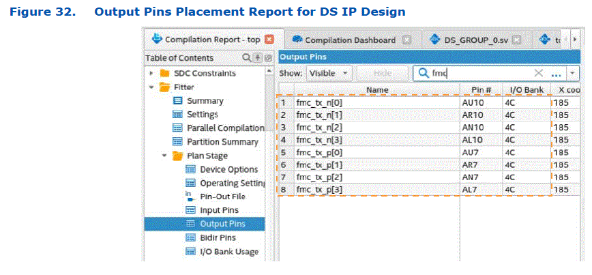Screen dimensions: 592x275
Task: Select the fmc_tx_p[2] row name
Action: point(319,177)
